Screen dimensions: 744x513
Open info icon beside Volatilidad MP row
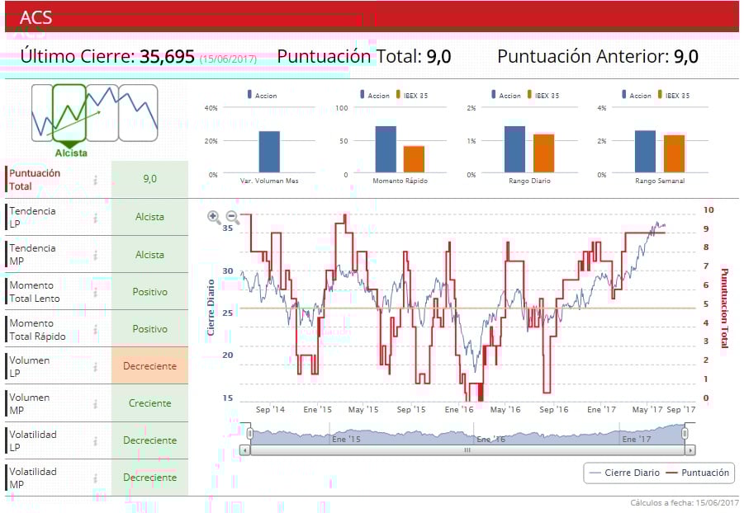95,478
